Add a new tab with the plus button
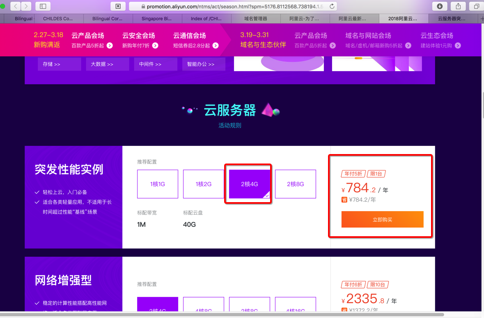484x318 pixels. click(x=482, y=18)
